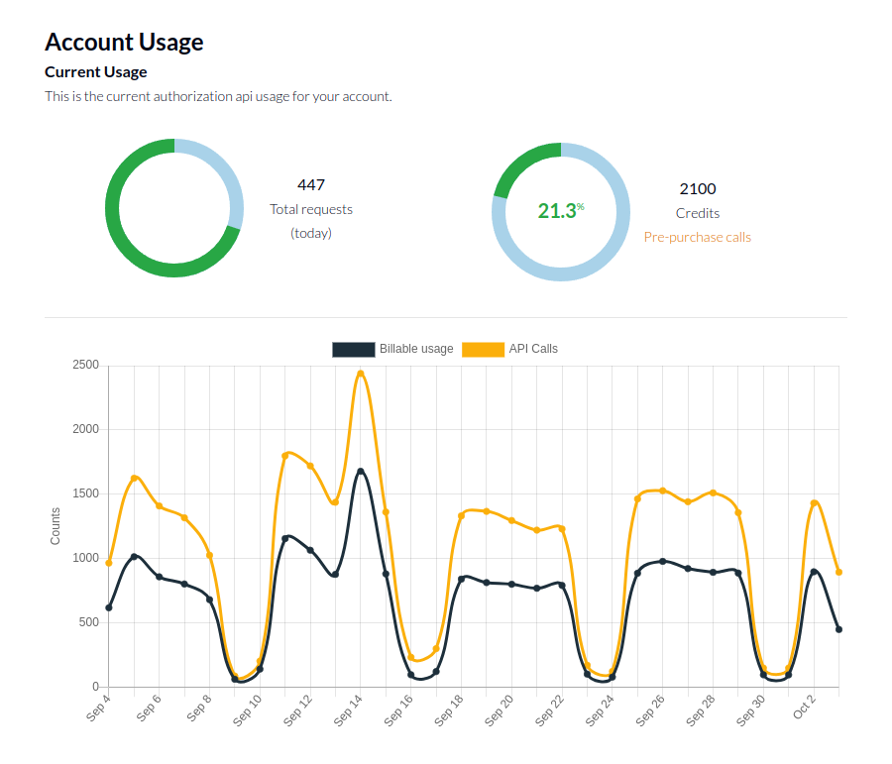Expand the Current Usage section
This screenshot has height=764, width=892.
tap(95, 71)
